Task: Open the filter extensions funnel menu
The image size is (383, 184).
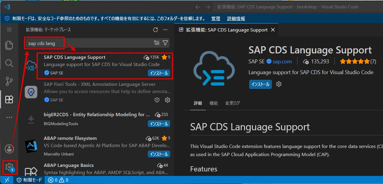Action: click(x=165, y=43)
